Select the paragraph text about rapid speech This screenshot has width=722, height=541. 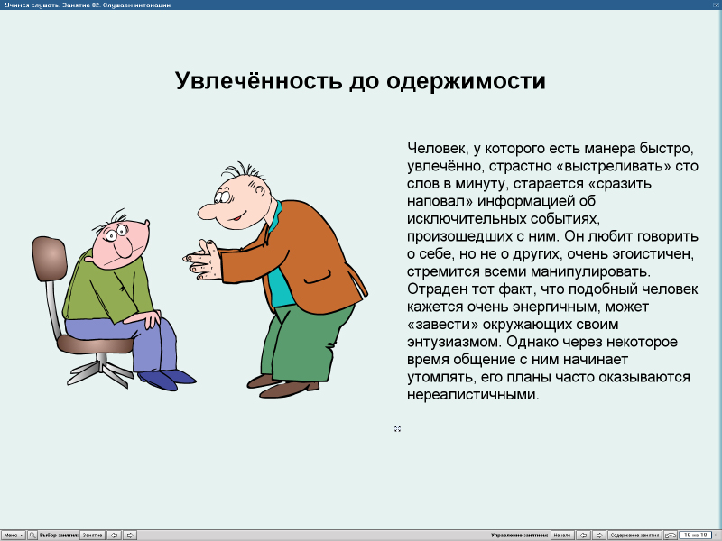pos(551,270)
